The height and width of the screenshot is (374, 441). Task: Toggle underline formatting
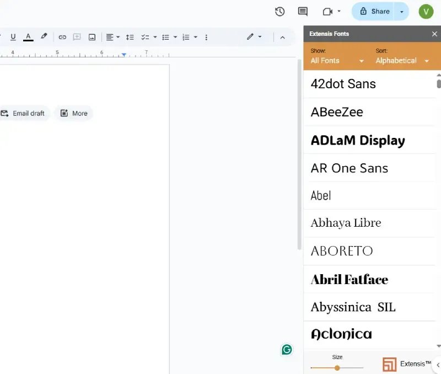click(x=13, y=37)
